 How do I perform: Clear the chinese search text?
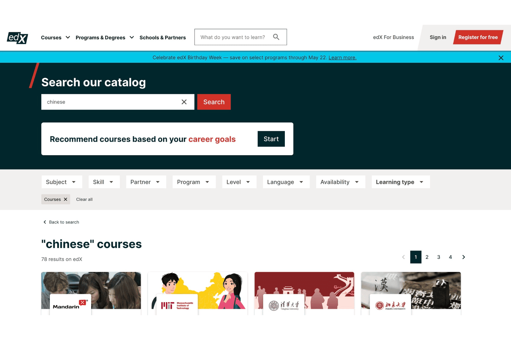[184, 102]
